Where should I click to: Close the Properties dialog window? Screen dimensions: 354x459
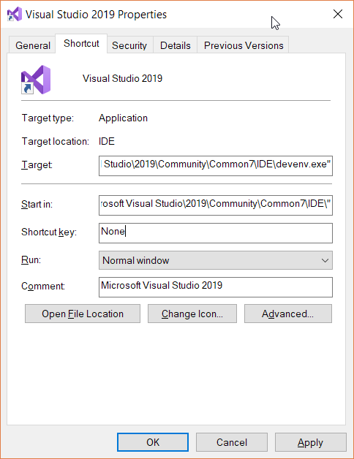[338, 14]
